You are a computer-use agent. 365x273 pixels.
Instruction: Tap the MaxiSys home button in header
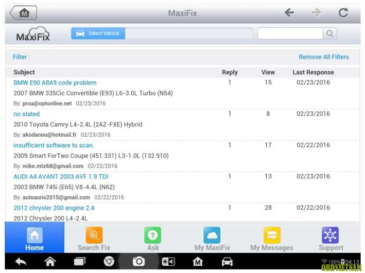(23, 13)
